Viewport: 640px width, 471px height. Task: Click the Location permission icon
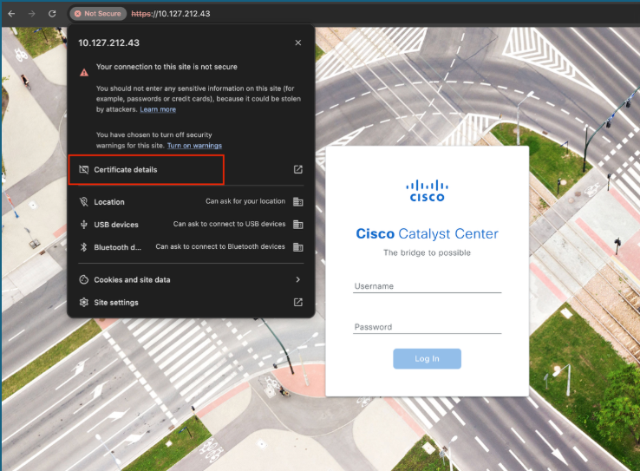(x=83, y=201)
